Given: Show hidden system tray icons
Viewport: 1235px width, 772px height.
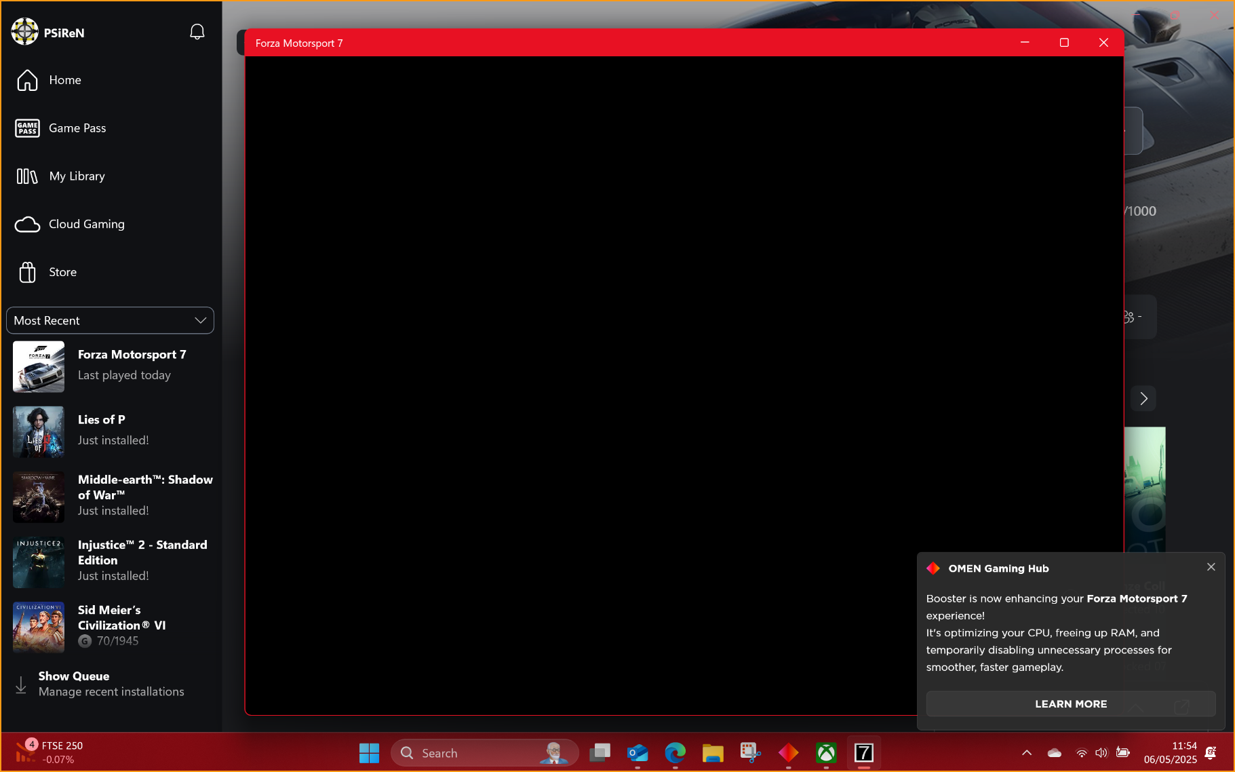Looking at the screenshot, I should pos(1027,753).
